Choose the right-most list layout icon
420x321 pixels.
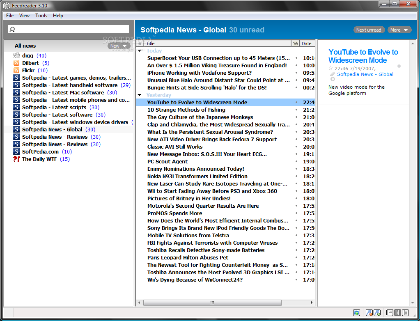[x=405, y=313]
